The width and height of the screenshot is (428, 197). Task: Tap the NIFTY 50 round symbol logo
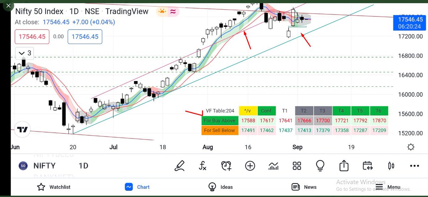point(23,166)
